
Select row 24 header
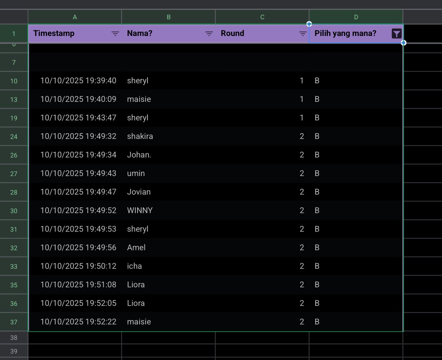click(x=14, y=137)
